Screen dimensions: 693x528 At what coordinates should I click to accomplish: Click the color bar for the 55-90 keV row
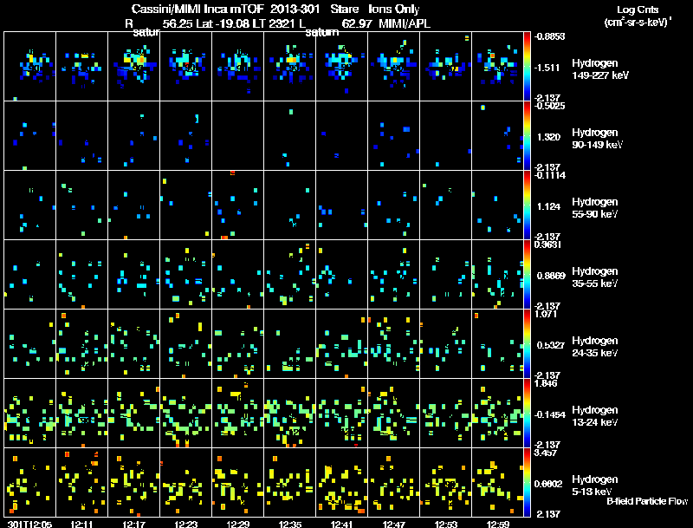coord(527,205)
